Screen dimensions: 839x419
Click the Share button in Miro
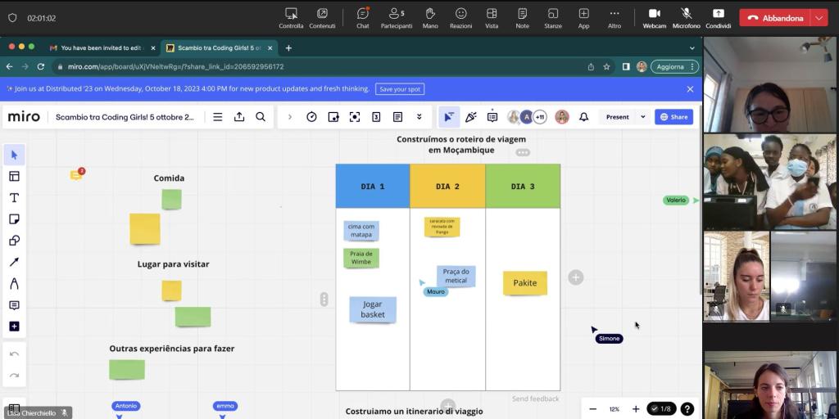(x=673, y=117)
